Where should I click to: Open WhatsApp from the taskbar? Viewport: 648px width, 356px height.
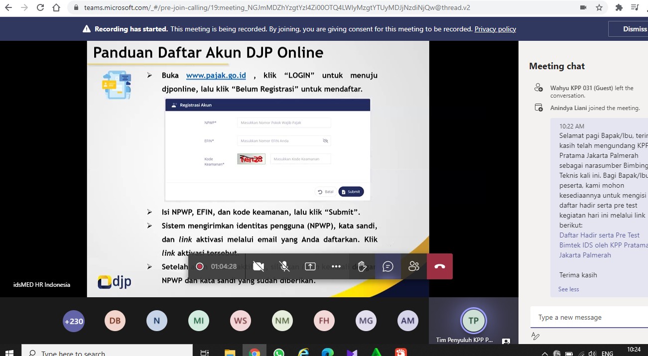click(279, 353)
